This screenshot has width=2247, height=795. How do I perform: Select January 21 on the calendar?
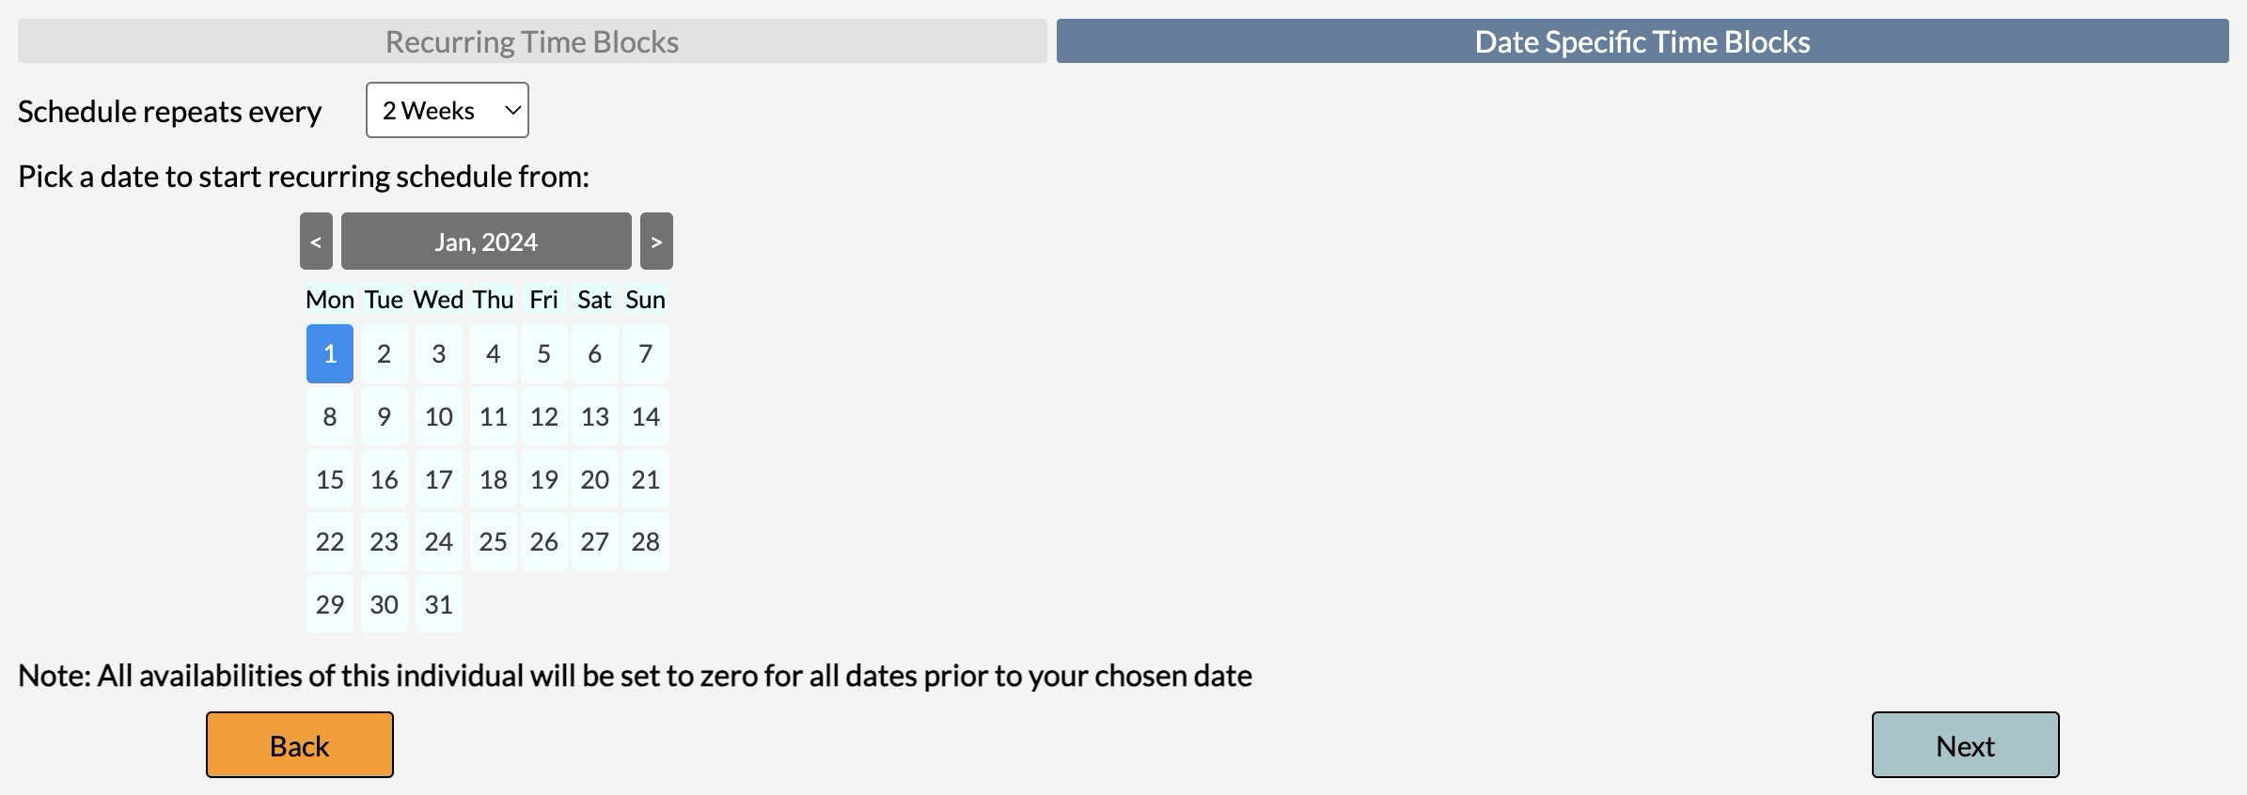coord(644,479)
